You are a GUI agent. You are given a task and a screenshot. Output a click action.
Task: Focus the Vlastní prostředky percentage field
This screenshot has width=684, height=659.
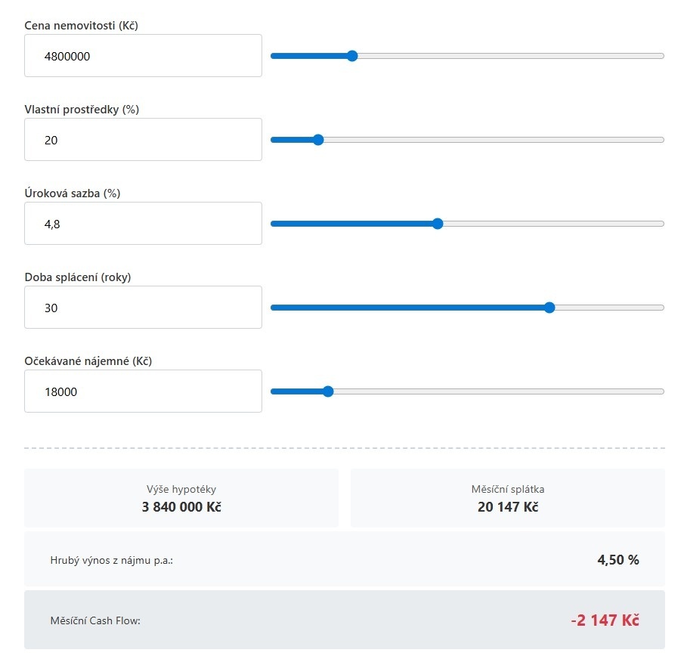click(x=143, y=139)
